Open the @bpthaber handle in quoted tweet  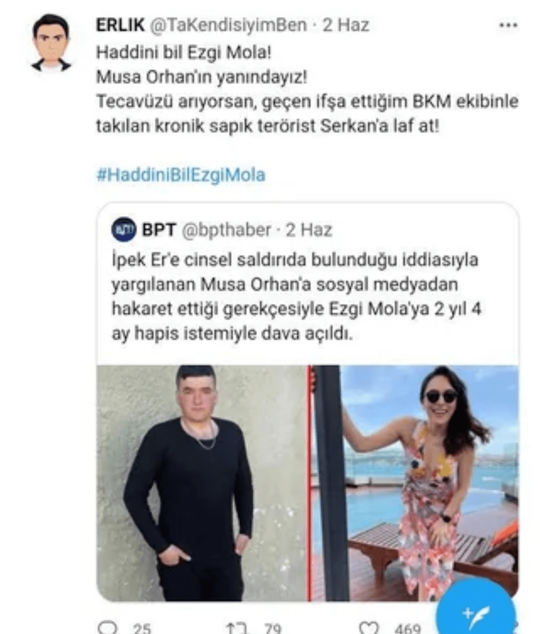pyautogui.click(x=225, y=230)
